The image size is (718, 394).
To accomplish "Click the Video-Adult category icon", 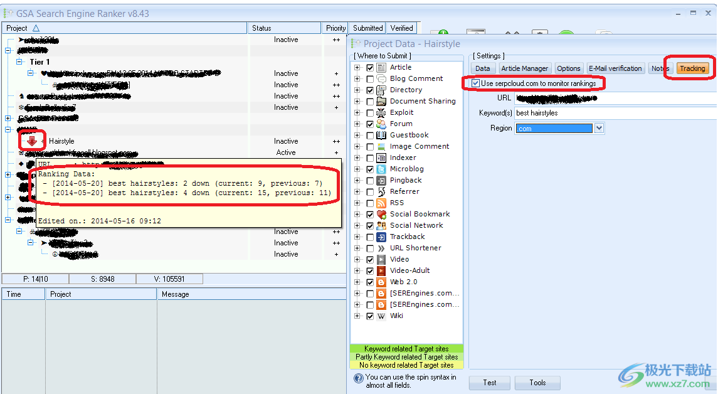I will (x=381, y=271).
